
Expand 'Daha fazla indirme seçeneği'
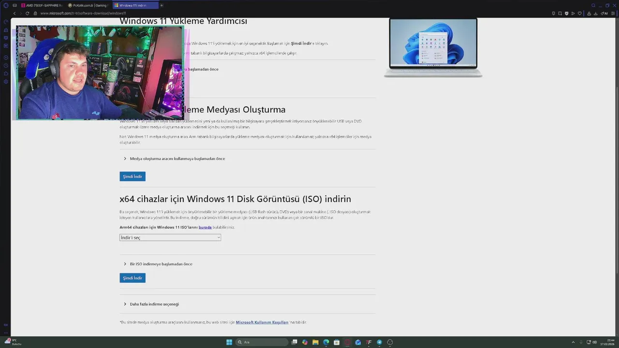click(151, 304)
